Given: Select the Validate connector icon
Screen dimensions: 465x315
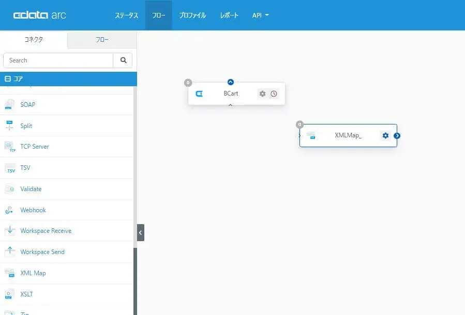Looking at the screenshot, I should point(9,189).
